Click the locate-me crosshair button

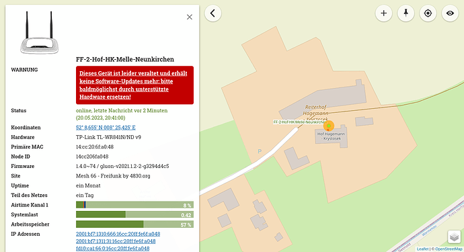(428, 13)
